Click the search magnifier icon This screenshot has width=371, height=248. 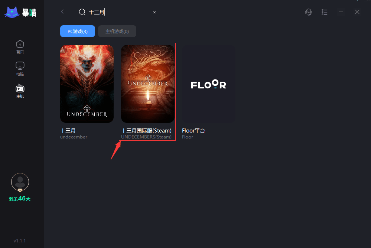82,12
